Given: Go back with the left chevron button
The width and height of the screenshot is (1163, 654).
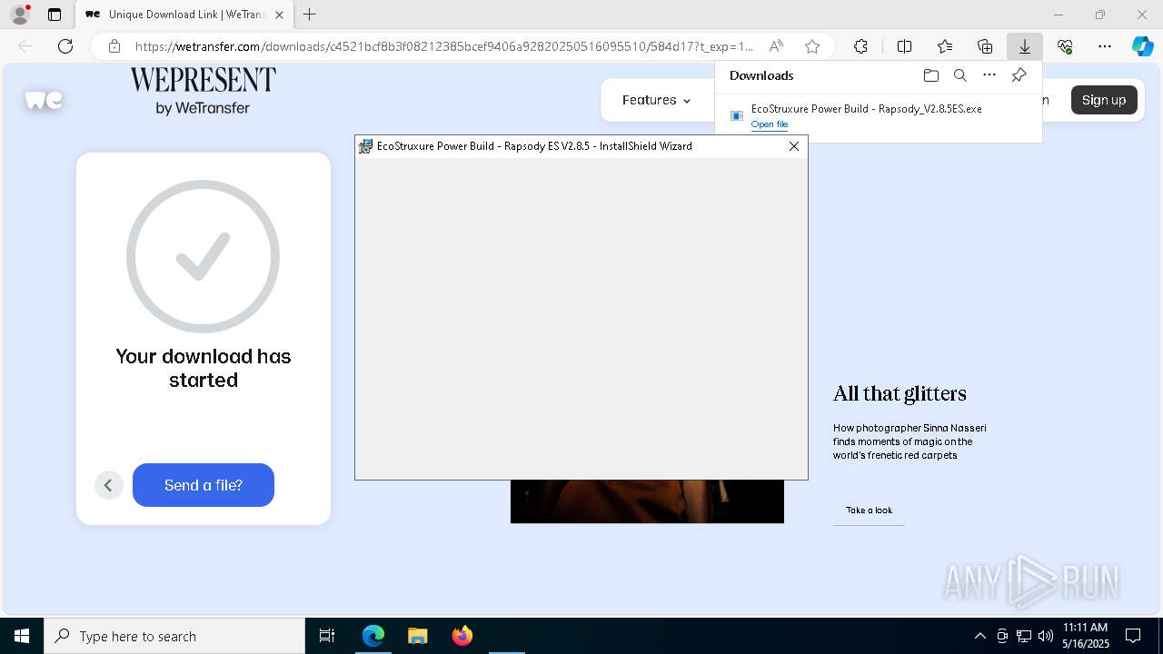Looking at the screenshot, I should (x=108, y=485).
